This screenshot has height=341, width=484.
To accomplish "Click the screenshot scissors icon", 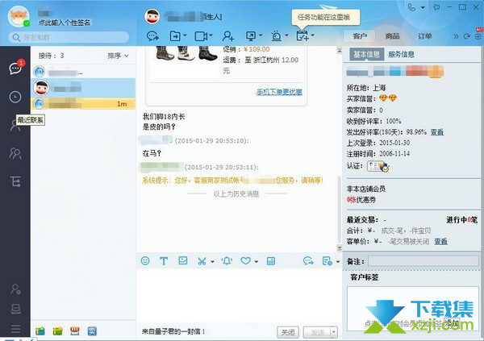I will click(x=202, y=261).
